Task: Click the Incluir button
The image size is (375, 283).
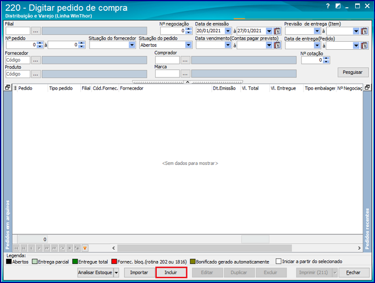Action: (171, 272)
